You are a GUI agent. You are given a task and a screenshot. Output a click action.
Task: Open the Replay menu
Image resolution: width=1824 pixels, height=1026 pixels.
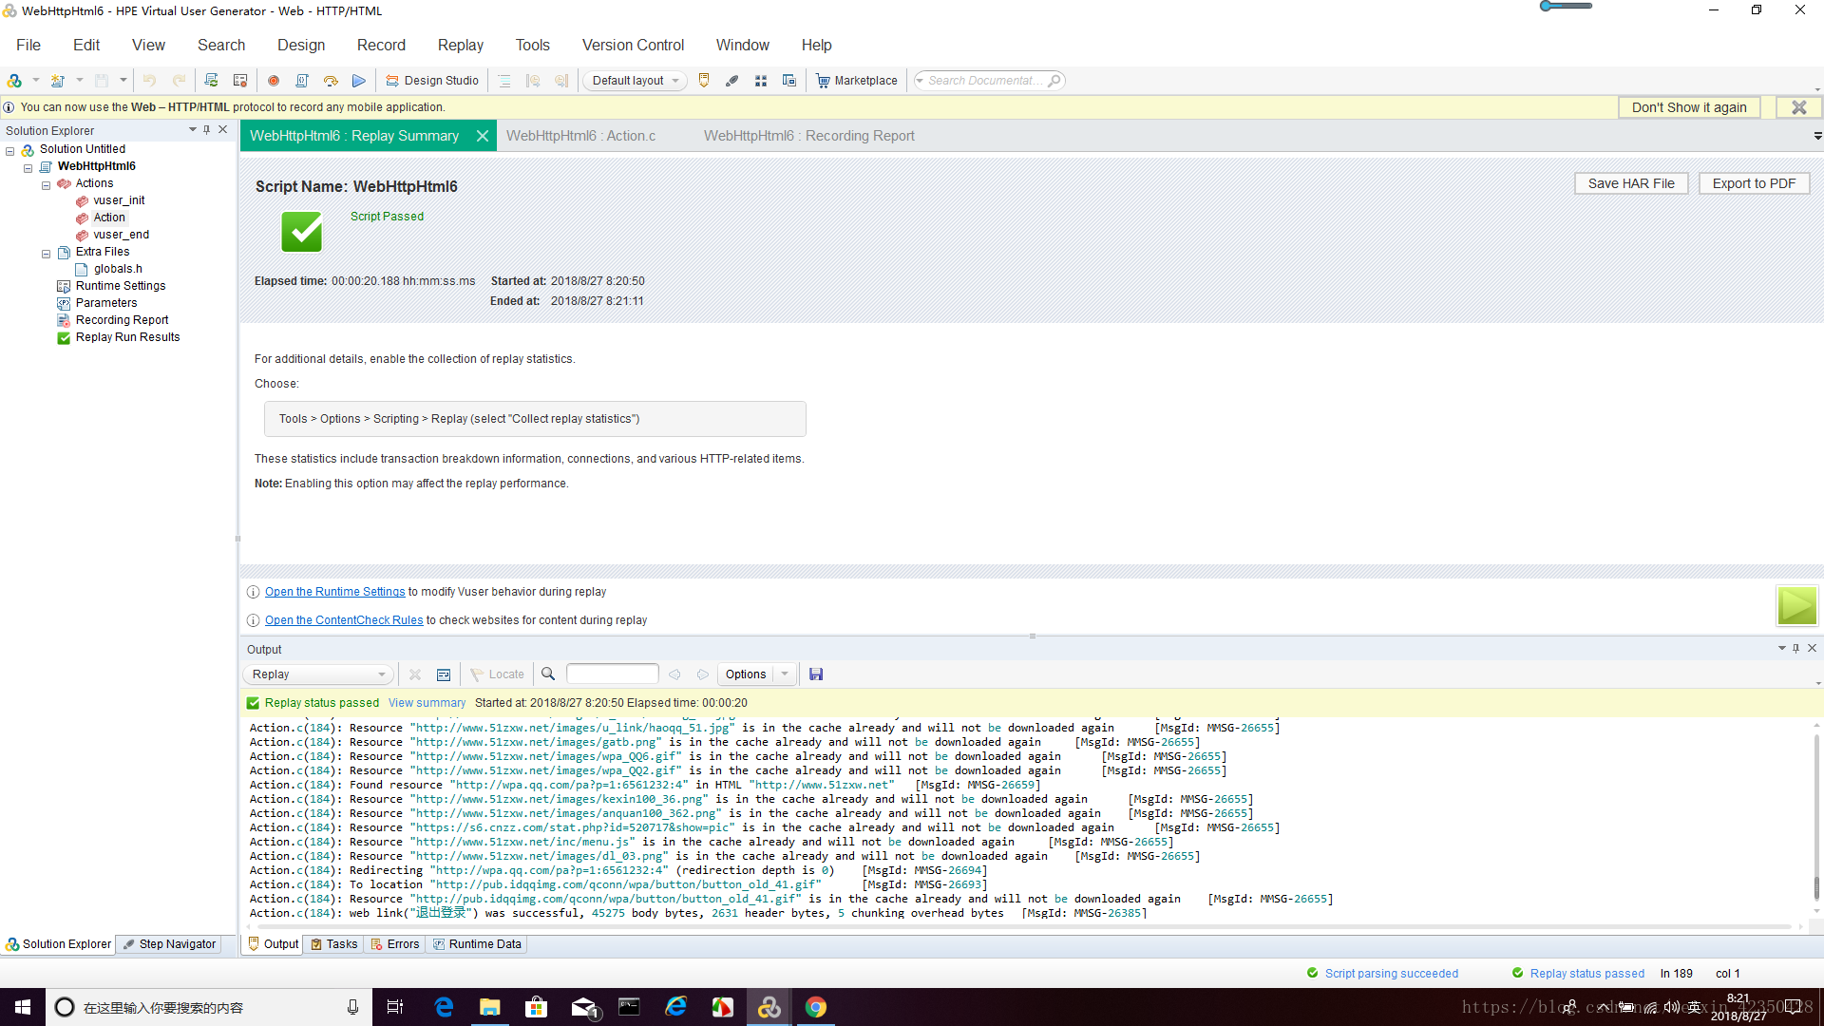[461, 45]
